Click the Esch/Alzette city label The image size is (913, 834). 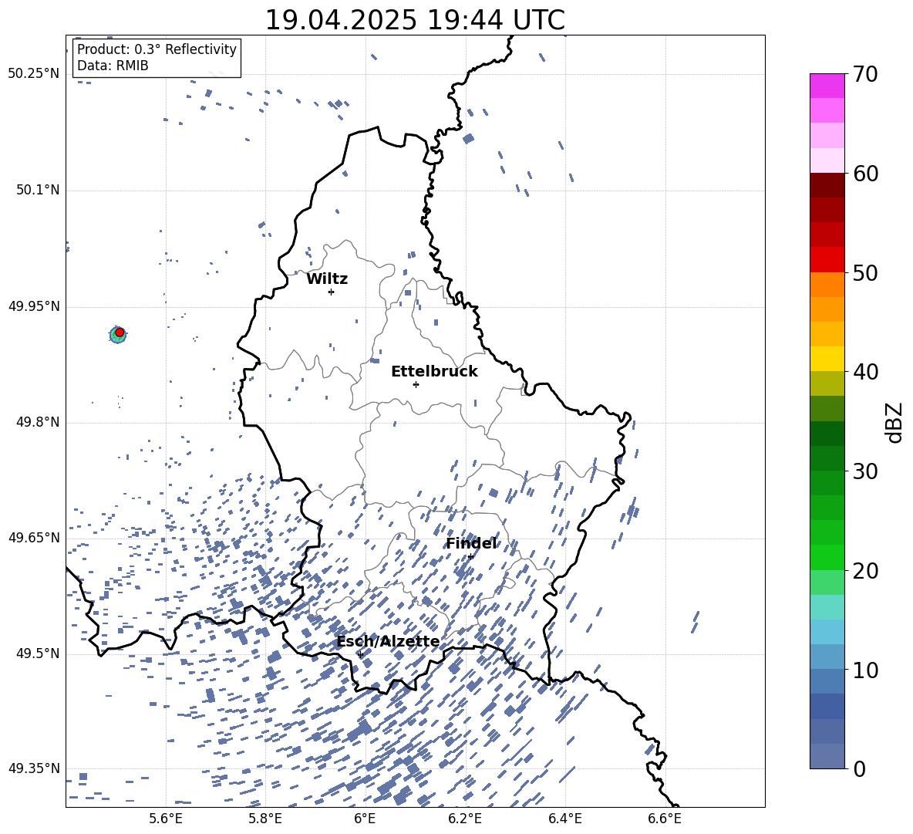click(388, 642)
